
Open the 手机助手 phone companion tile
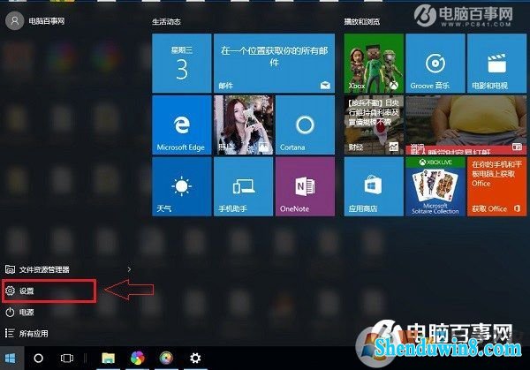pos(244,186)
